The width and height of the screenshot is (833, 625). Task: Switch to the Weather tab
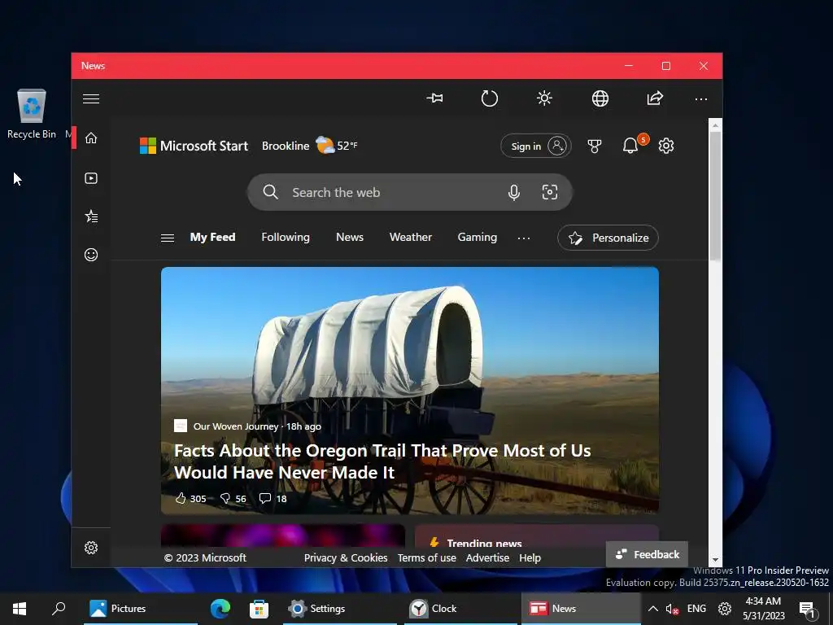coord(411,237)
